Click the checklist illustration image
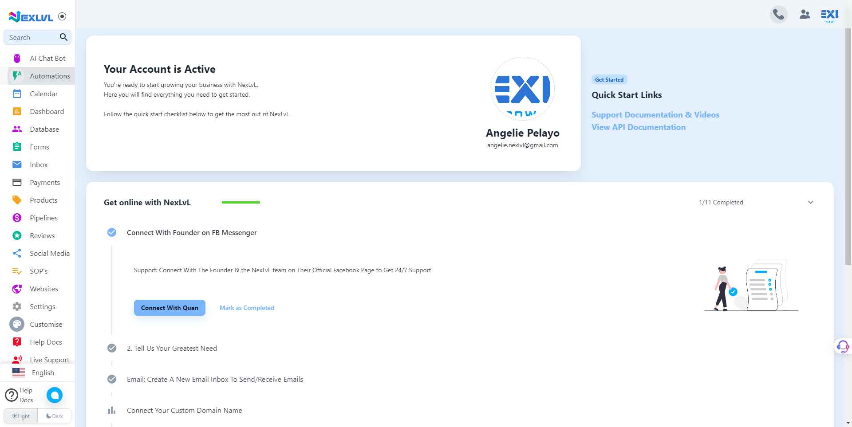This screenshot has height=427, width=852. click(751, 285)
